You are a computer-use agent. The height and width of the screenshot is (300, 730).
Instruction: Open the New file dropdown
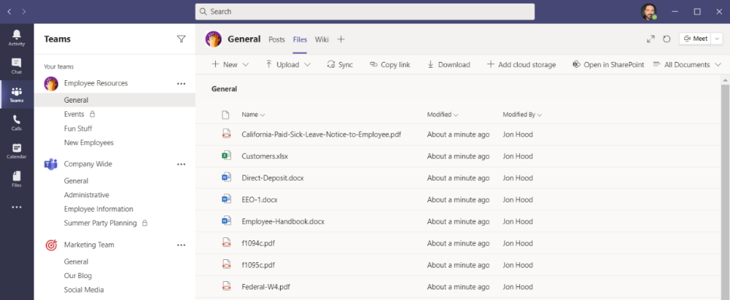[230, 65]
